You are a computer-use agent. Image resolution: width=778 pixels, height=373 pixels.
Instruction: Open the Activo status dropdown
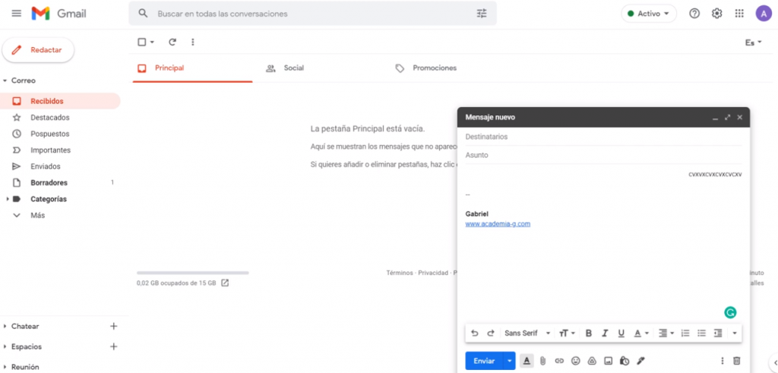coord(649,14)
